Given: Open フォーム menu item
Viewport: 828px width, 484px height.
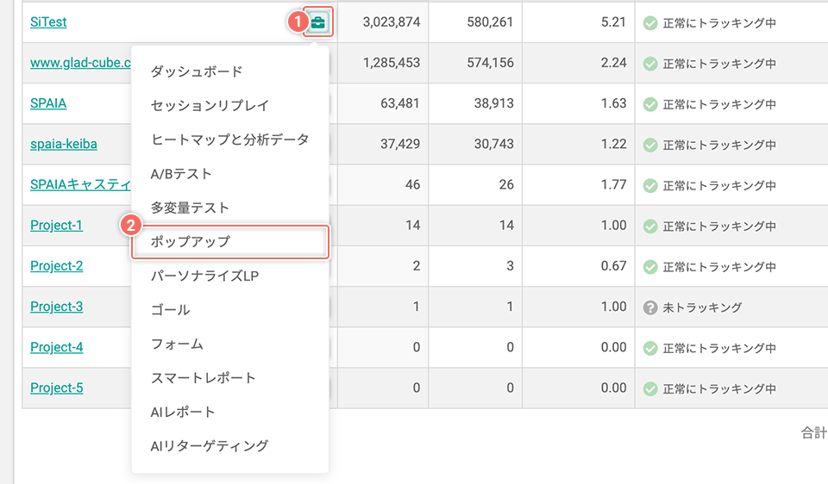Looking at the screenshot, I should tap(230, 344).
